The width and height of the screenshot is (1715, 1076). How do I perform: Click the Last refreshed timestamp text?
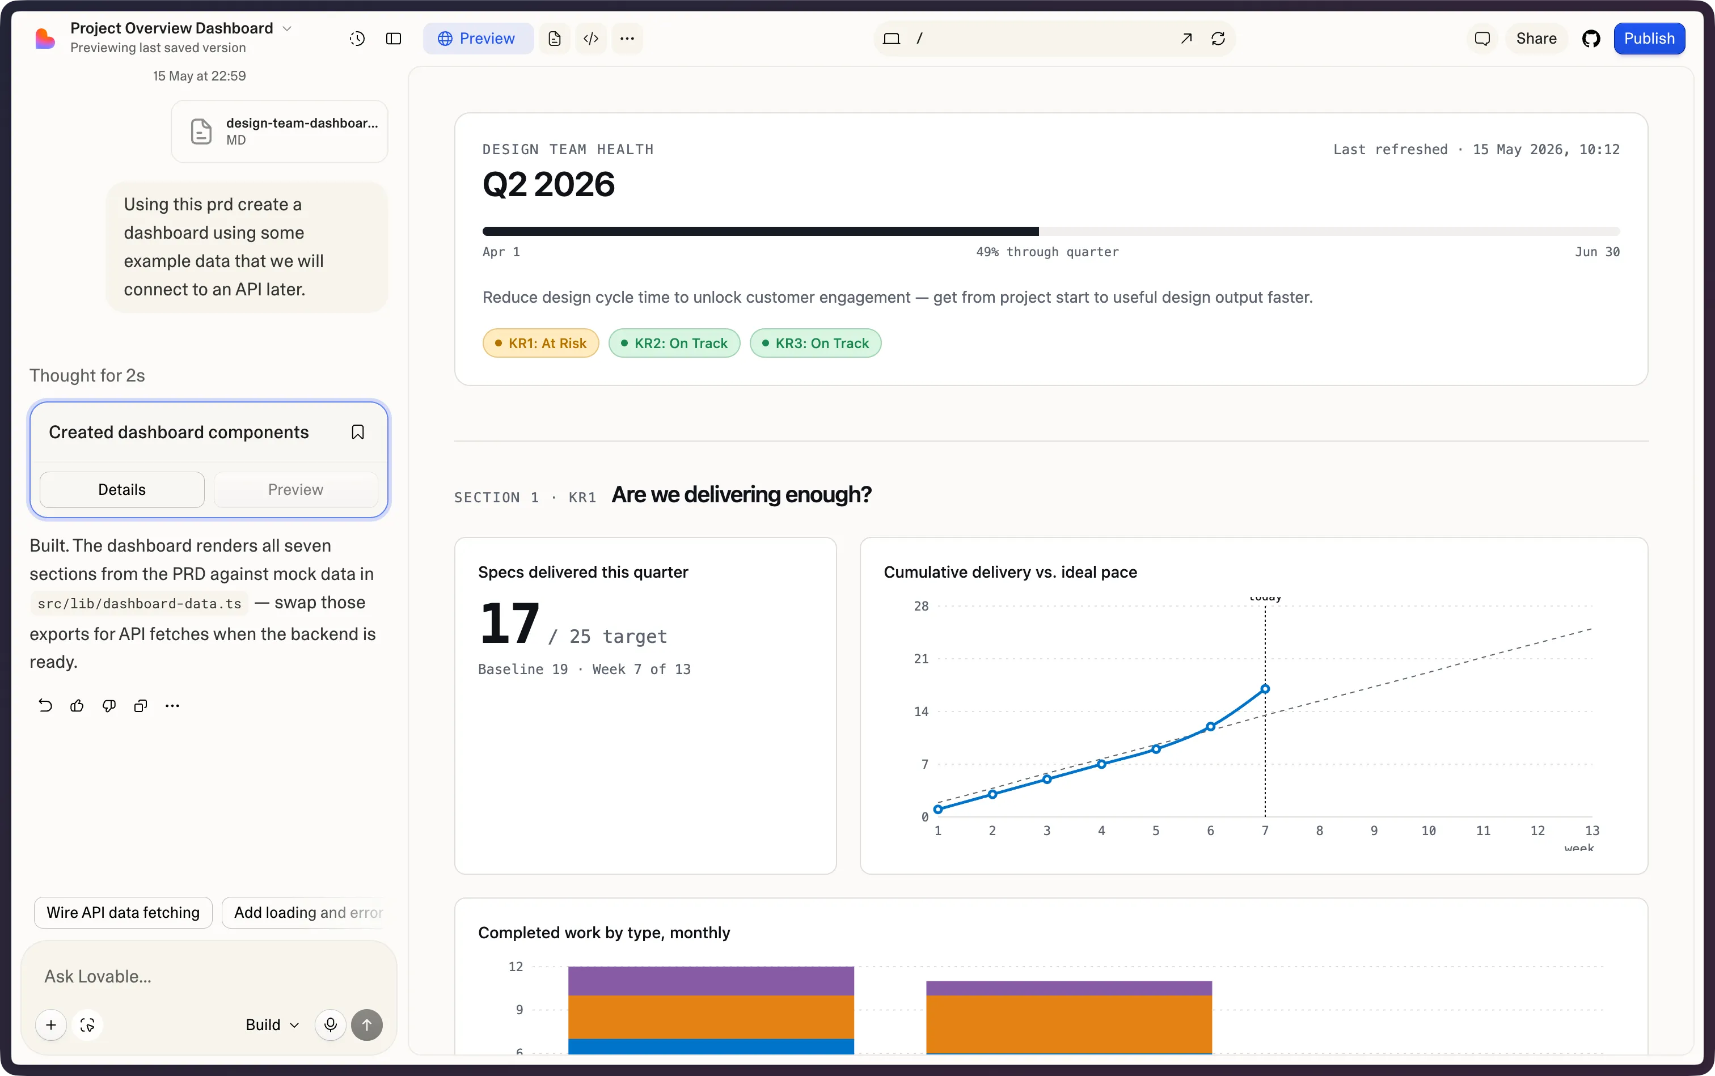click(x=1476, y=150)
